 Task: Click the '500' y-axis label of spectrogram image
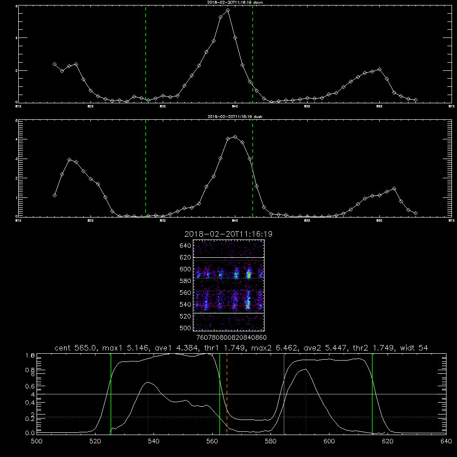point(186,328)
